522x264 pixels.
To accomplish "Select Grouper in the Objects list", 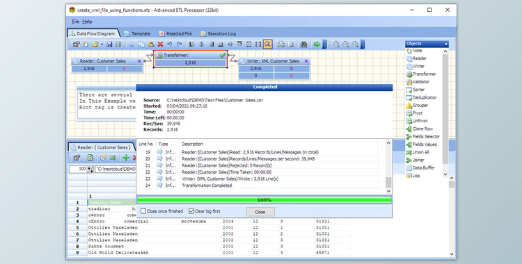I will tap(417, 105).
